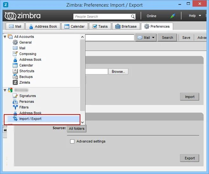The width and height of the screenshot is (209, 174).
Task: Click the Shortcuts keyboard icon
Action: point(15,71)
